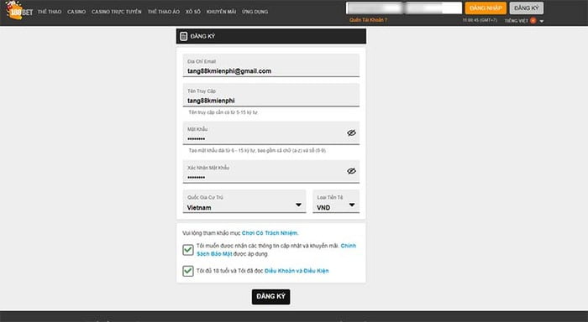588x322 pixels.
Task: Open the ỨNG DỤNG menu
Action: (x=255, y=12)
